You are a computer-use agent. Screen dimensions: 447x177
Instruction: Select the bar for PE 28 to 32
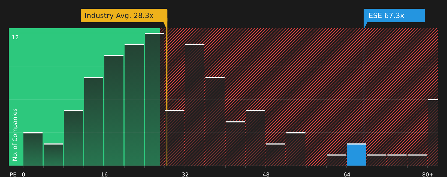click(x=174, y=138)
